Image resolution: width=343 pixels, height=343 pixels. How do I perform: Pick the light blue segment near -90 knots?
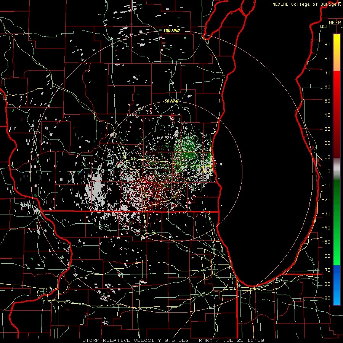pyautogui.click(x=337, y=298)
